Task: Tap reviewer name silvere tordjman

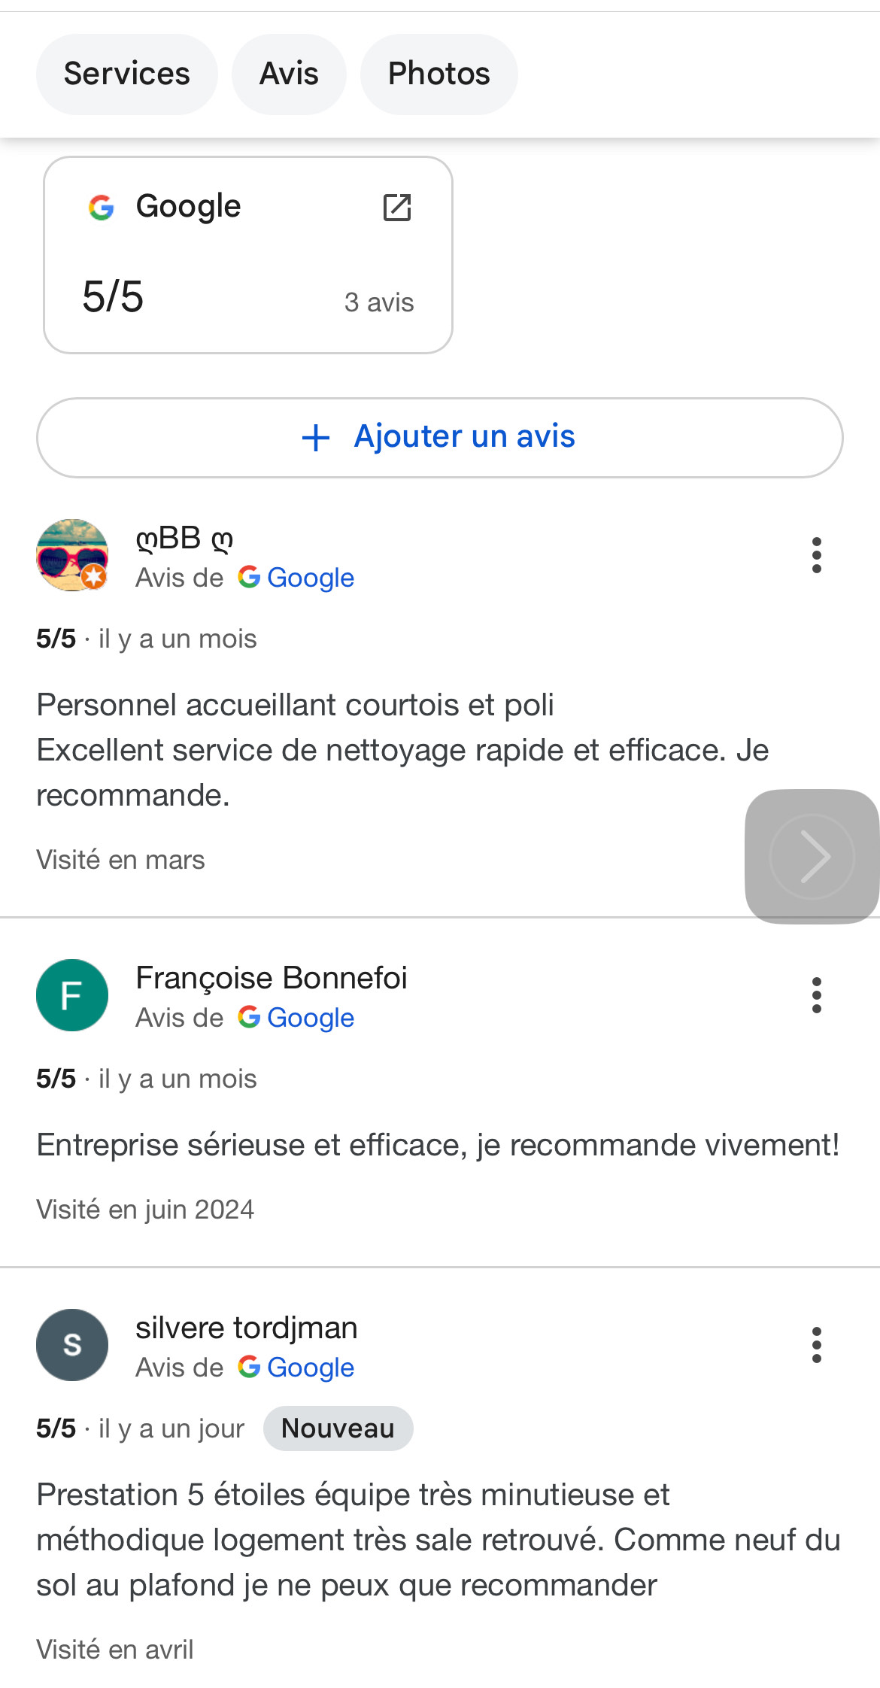Action: (x=246, y=1328)
